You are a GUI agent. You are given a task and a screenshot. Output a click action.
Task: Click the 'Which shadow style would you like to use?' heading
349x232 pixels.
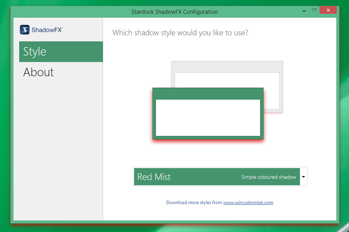click(x=180, y=33)
